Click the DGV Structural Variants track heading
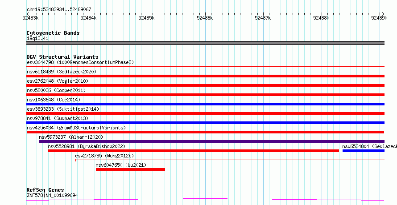The image size is (397, 205). click(62, 57)
